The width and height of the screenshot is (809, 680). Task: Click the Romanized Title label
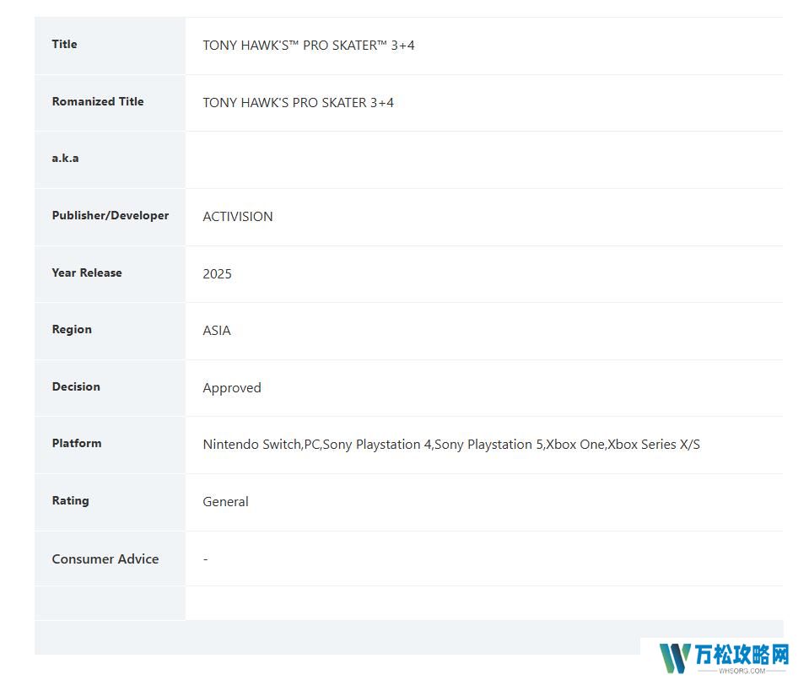click(x=98, y=102)
